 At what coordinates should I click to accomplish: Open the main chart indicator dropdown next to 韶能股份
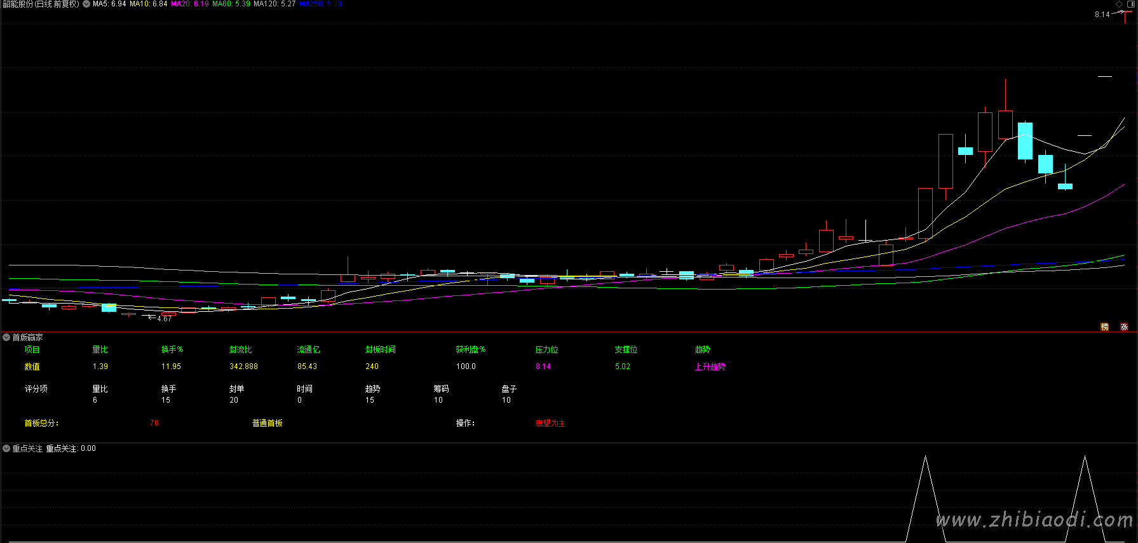86,4
